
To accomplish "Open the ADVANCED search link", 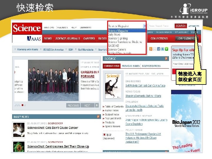I will pos(194,26).
